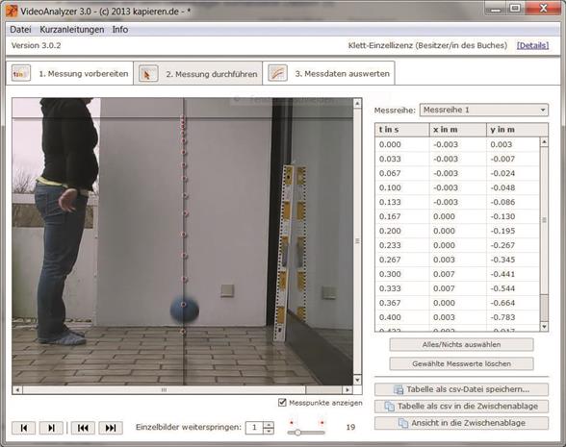Image resolution: width=566 pixels, height=447 pixels.
Task: Select the table row with t 0.033
Action: click(x=457, y=159)
